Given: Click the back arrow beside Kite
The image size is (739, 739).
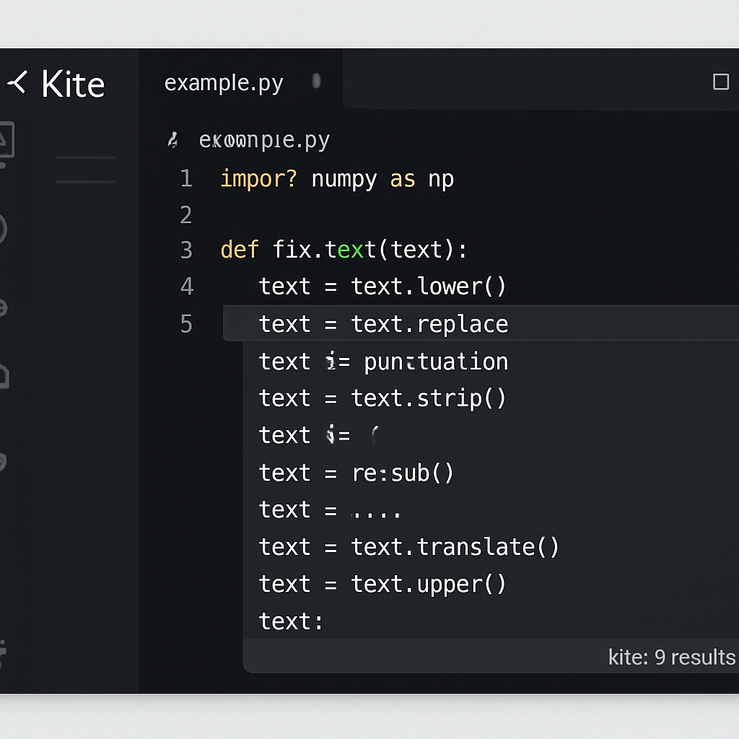Looking at the screenshot, I should tap(17, 82).
